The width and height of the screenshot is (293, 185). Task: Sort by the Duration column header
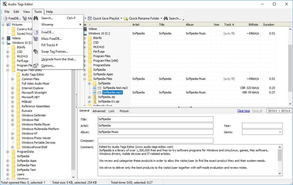coord(268,25)
